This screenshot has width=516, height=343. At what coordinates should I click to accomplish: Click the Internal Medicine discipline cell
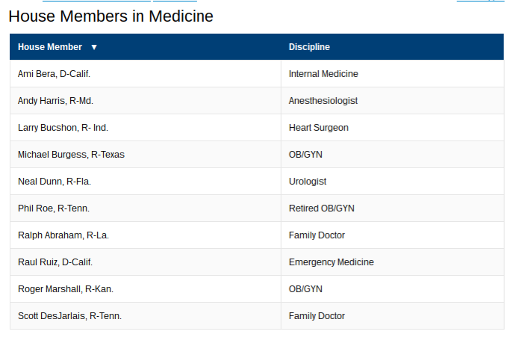tap(393, 74)
